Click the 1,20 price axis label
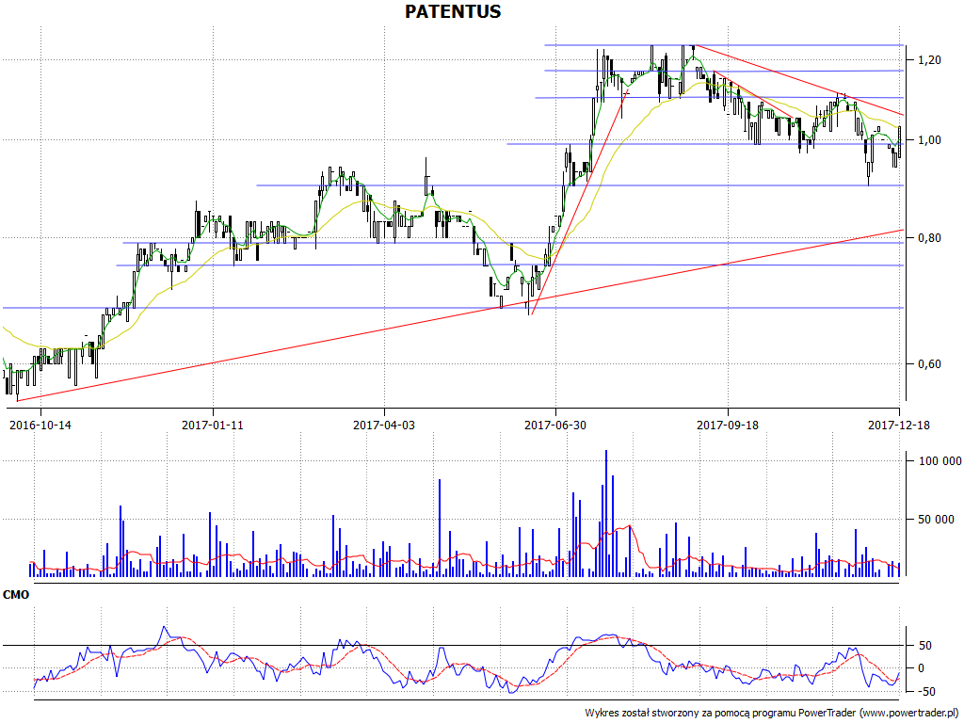The width and height of the screenshot is (964, 723). 929,59
